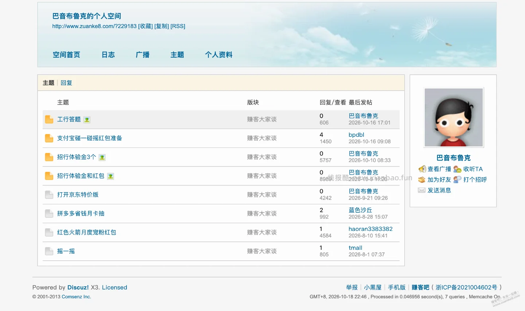Click the [收藏] bookmark link
The image size is (525, 311).
point(145,26)
